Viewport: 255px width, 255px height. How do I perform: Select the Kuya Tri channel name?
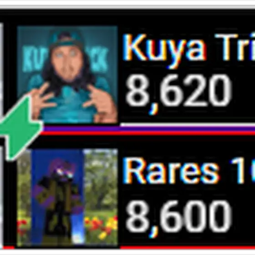(x=189, y=49)
